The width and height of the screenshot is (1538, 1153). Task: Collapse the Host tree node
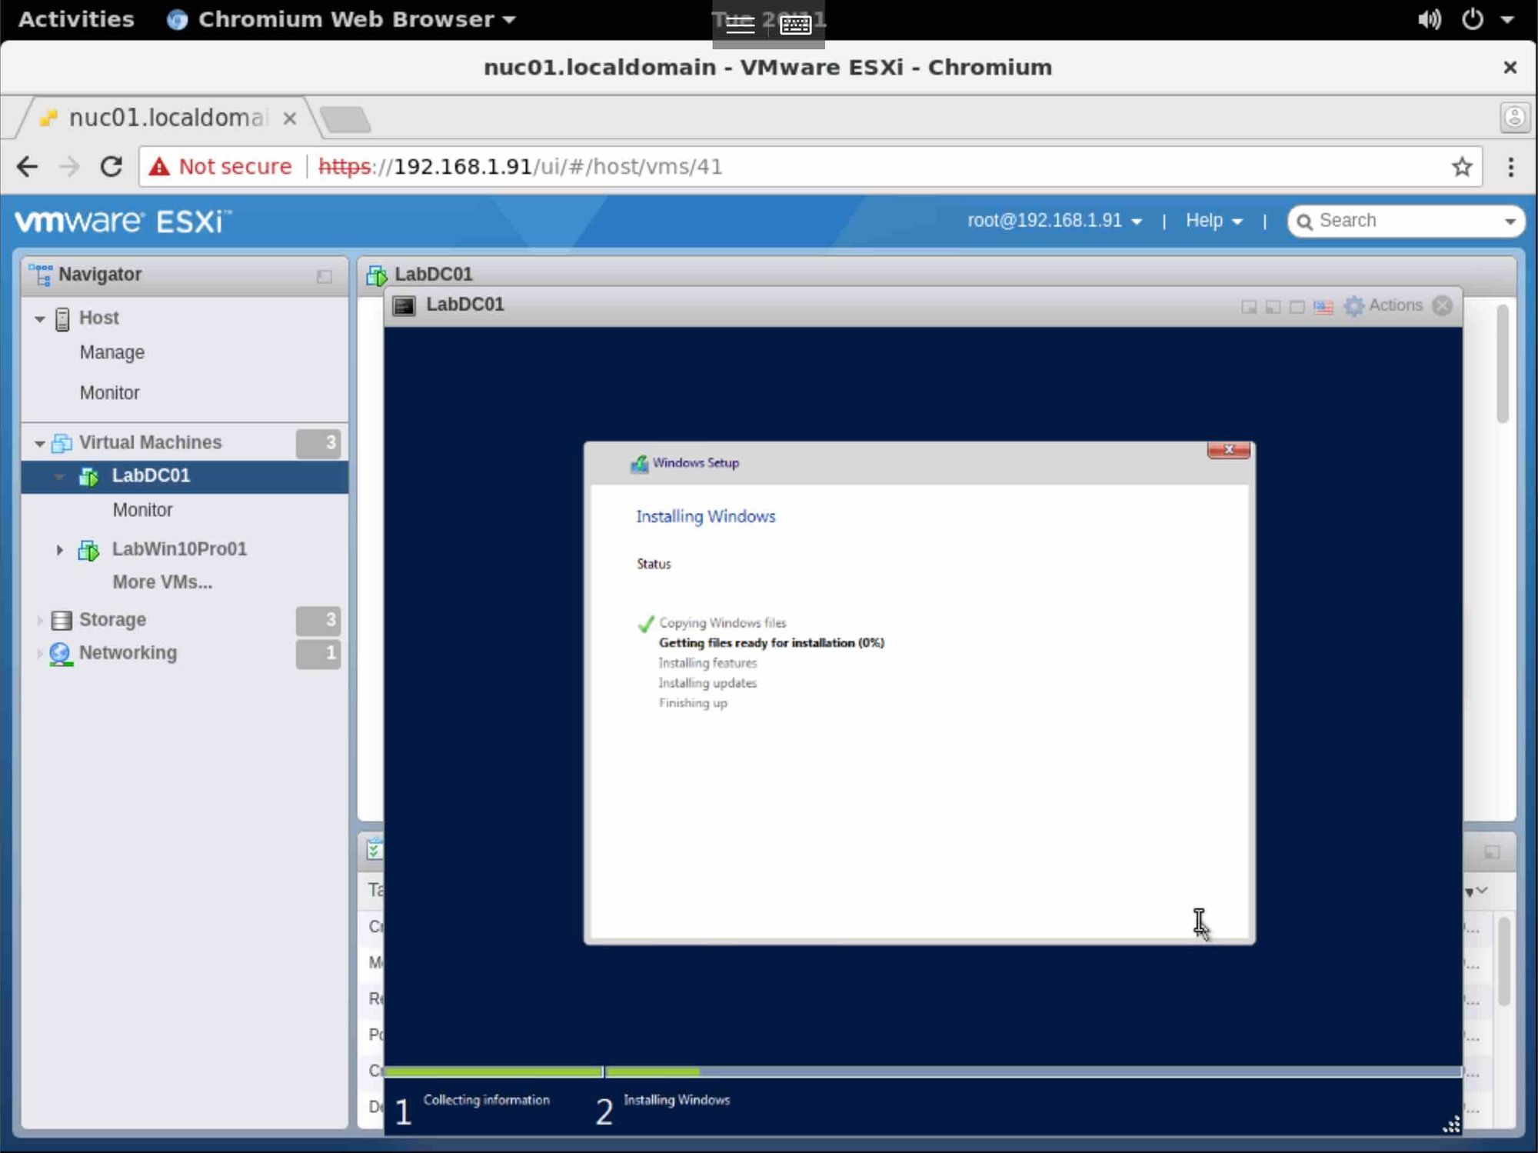(x=39, y=319)
